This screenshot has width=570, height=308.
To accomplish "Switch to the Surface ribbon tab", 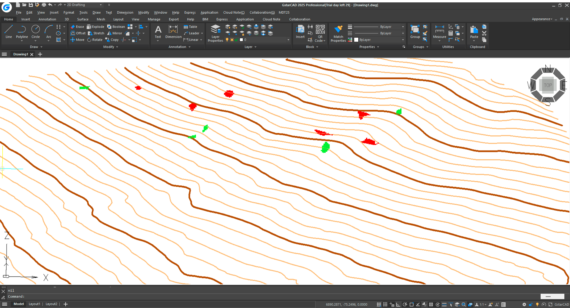I will pyautogui.click(x=83, y=19).
